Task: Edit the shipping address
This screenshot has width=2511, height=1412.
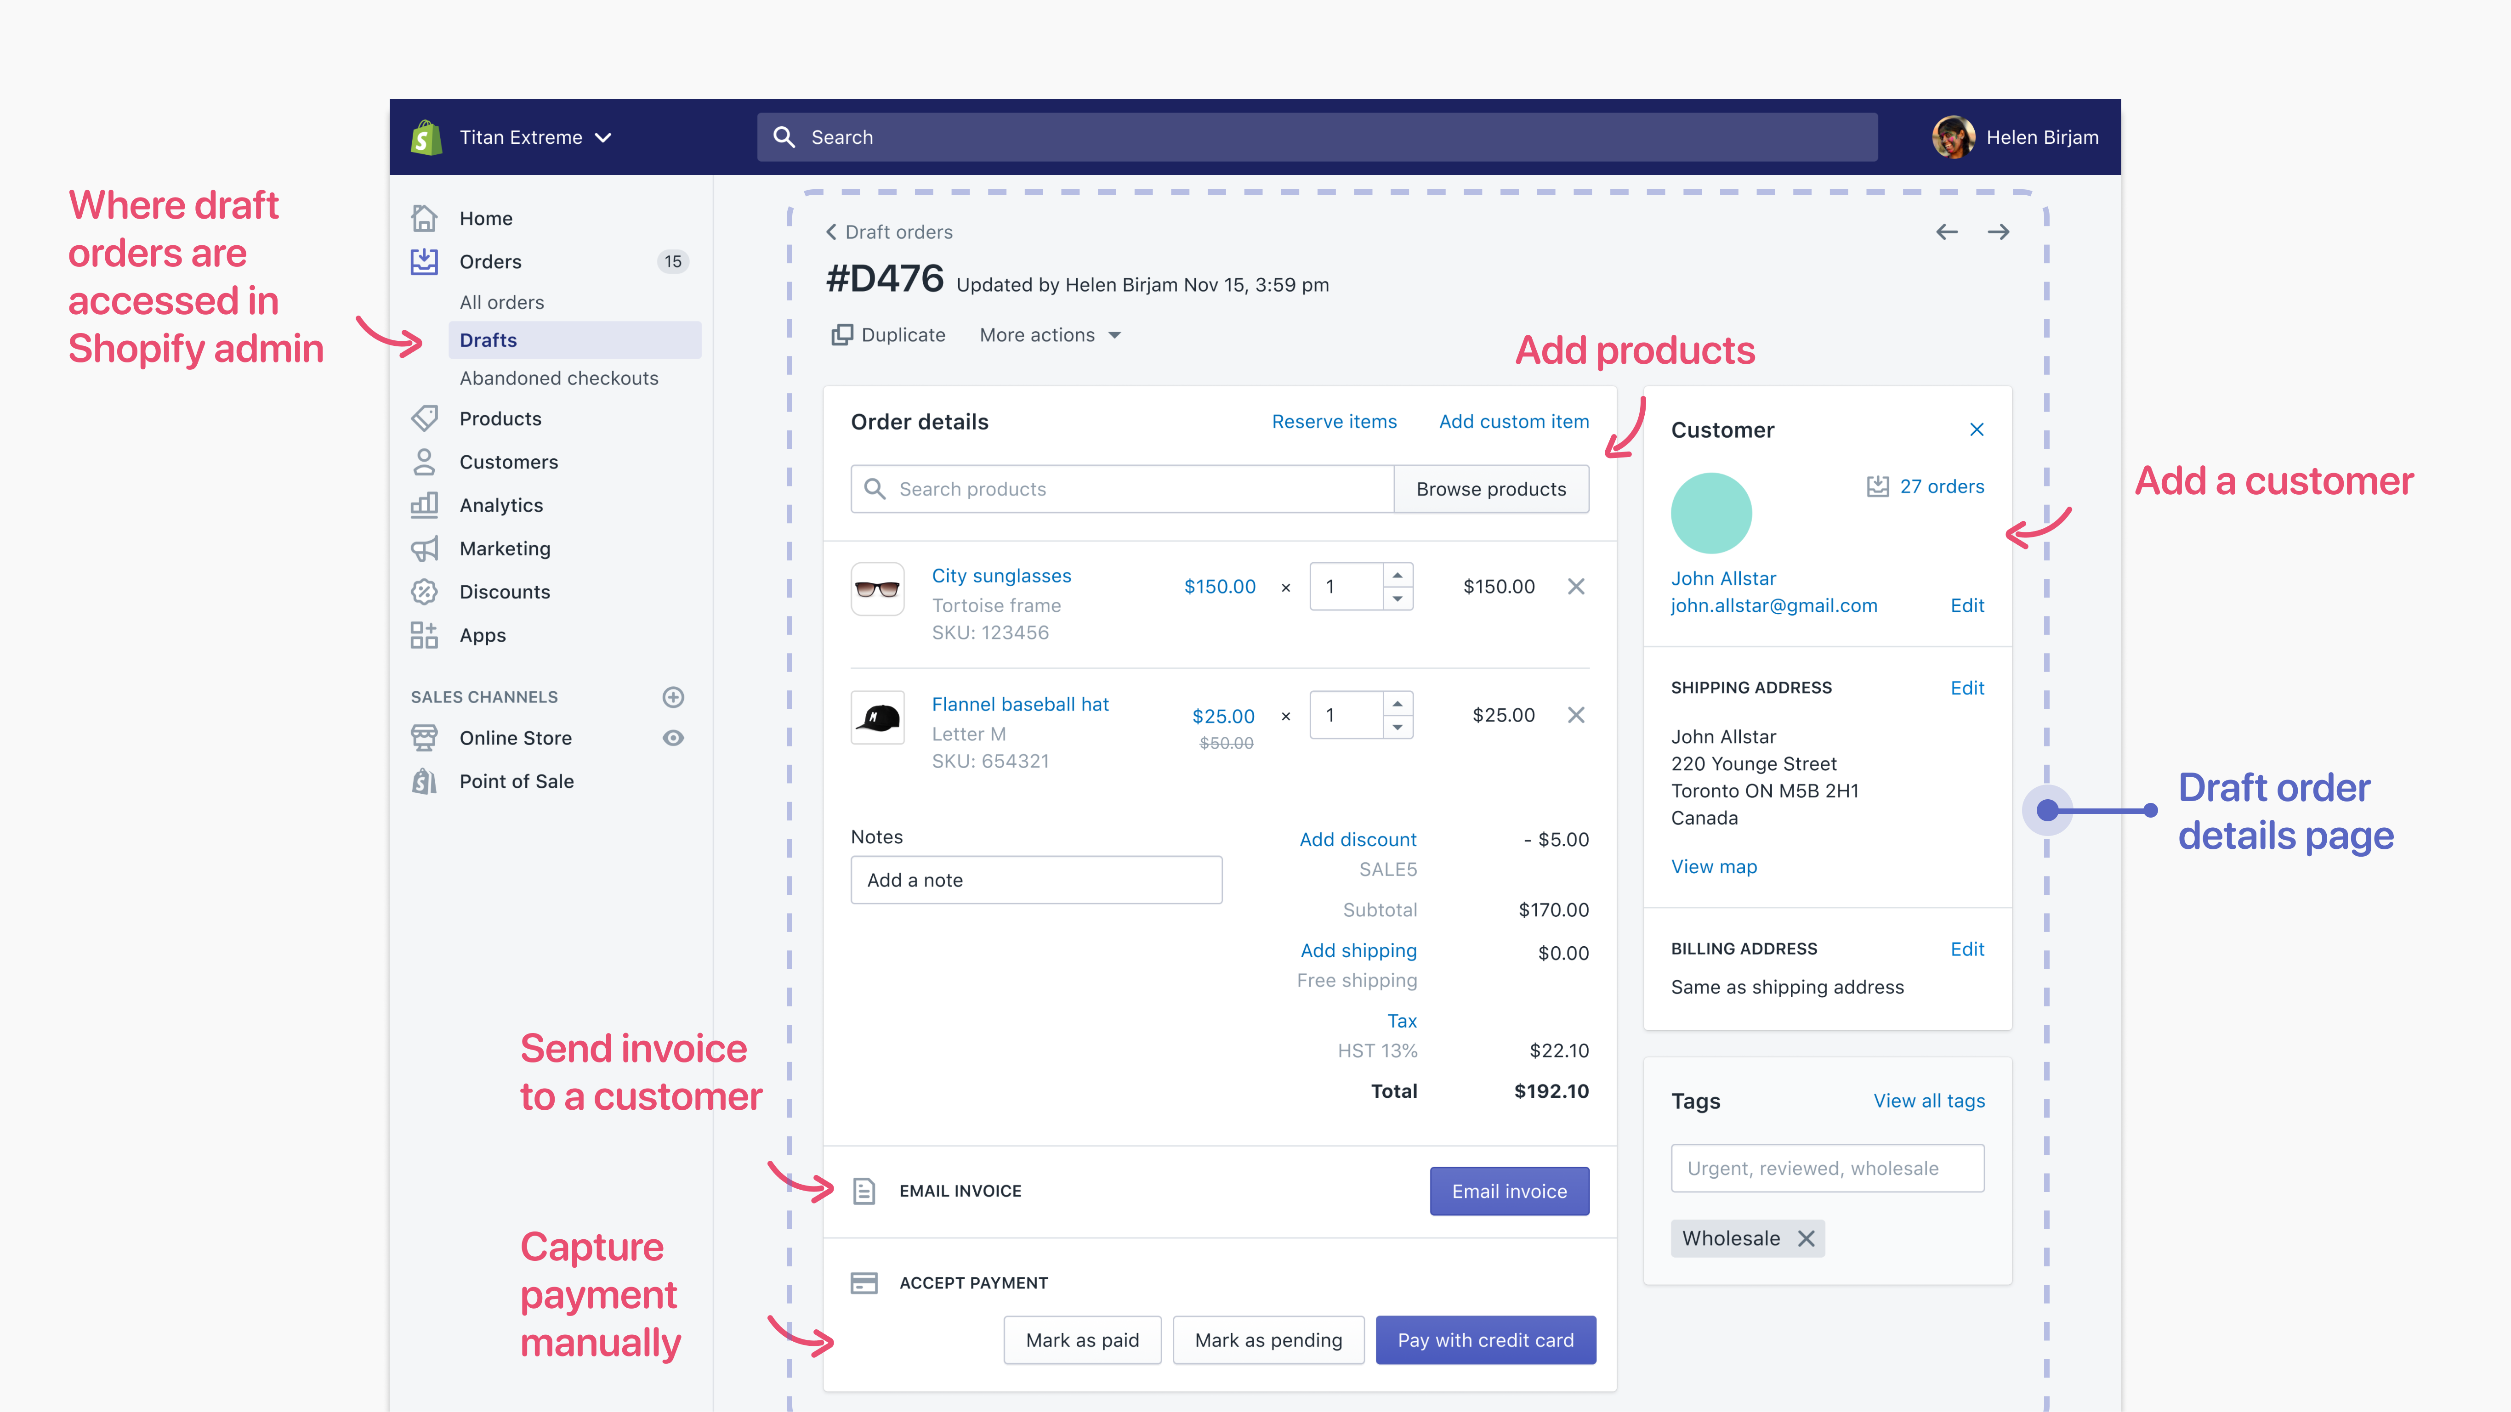Action: (x=1967, y=688)
